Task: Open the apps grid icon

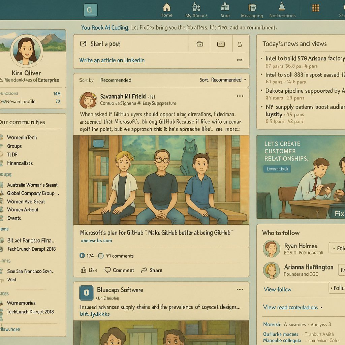Action: click(x=315, y=8)
